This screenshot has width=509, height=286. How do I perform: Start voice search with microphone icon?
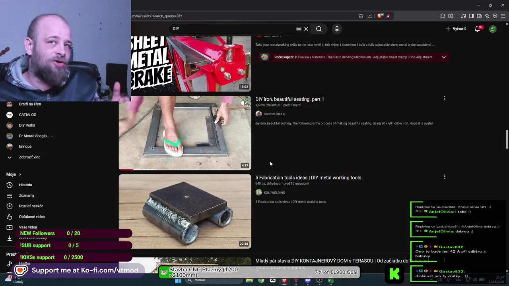point(337,29)
